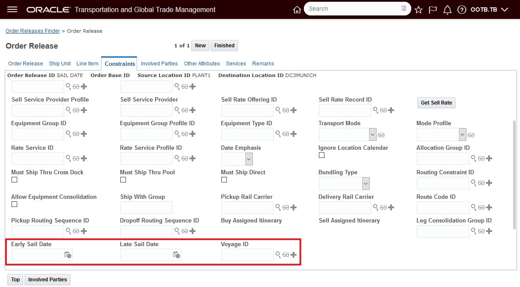Viewport: 520px width, 287px height.
Task: Switch to the Involved Parties tab
Action: click(159, 64)
